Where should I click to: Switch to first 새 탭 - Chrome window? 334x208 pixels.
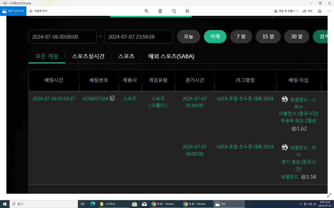point(165,204)
